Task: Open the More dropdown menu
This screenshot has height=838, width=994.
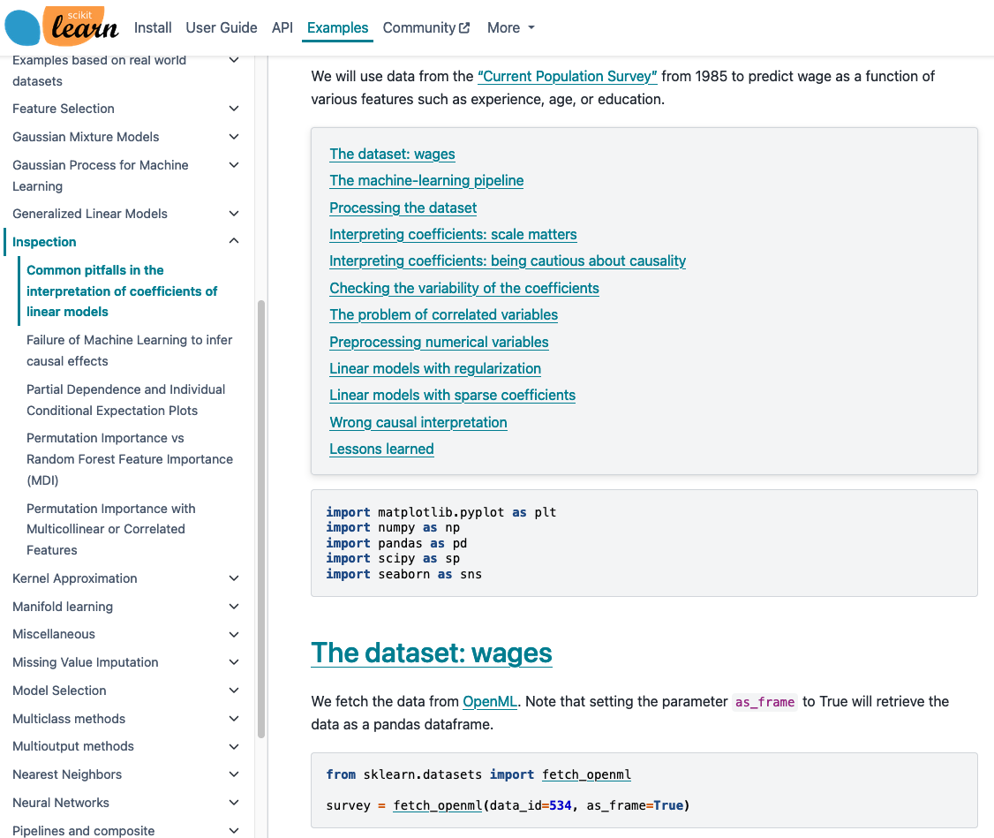Action: click(510, 28)
